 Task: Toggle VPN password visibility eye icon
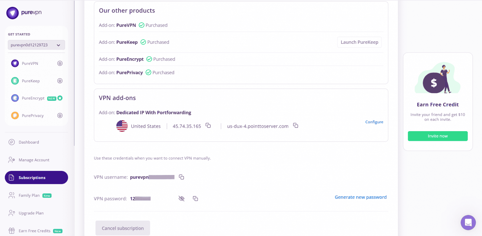click(x=181, y=198)
